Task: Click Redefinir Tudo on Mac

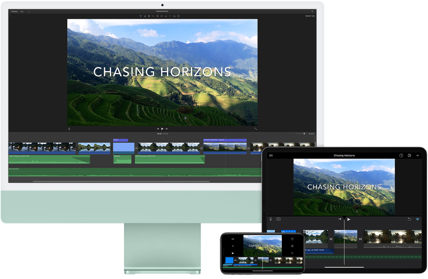Action: [310, 16]
